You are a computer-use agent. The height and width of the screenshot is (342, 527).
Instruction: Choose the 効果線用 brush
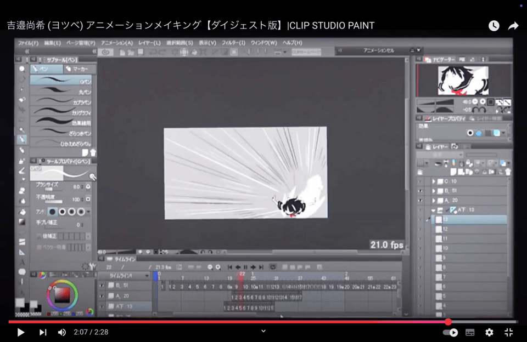click(61, 122)
